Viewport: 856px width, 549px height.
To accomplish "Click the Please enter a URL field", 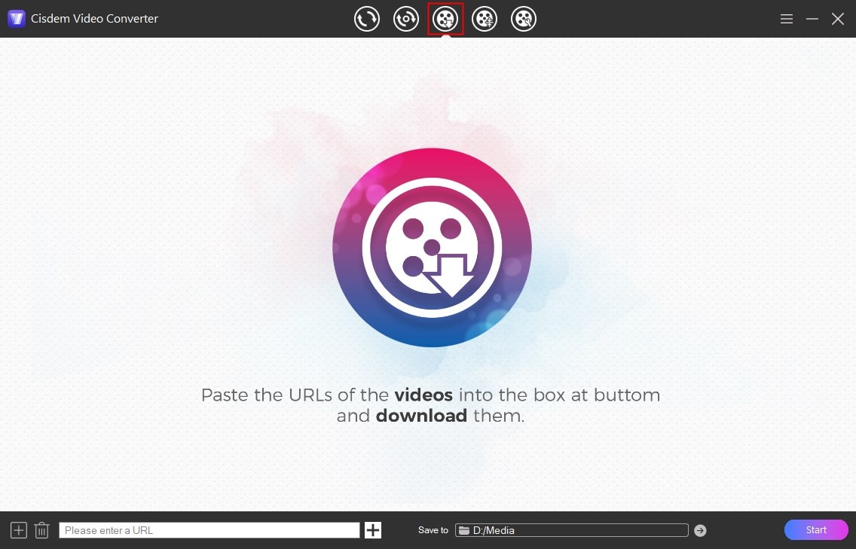I will click(209, 530).
